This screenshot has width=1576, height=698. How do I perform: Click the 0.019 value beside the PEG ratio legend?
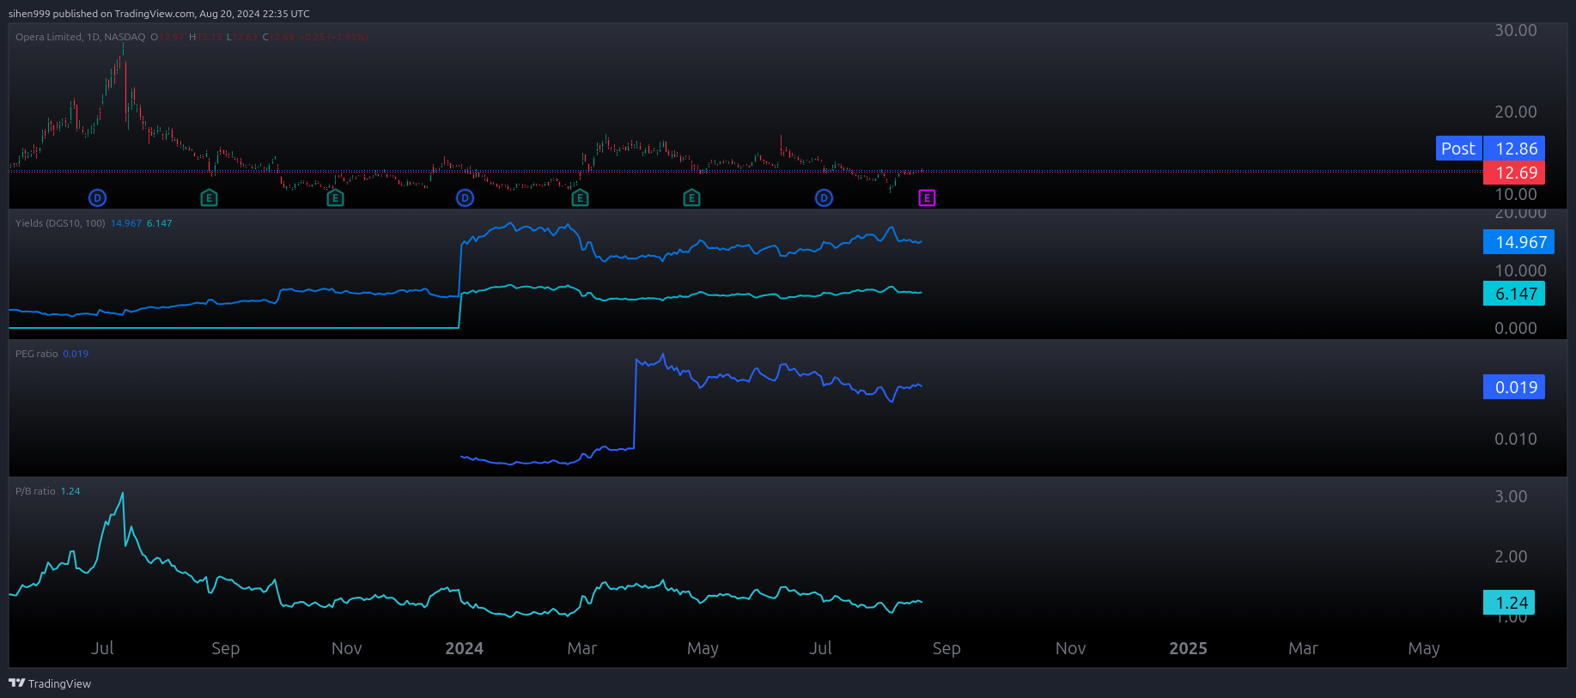[76, 354]
